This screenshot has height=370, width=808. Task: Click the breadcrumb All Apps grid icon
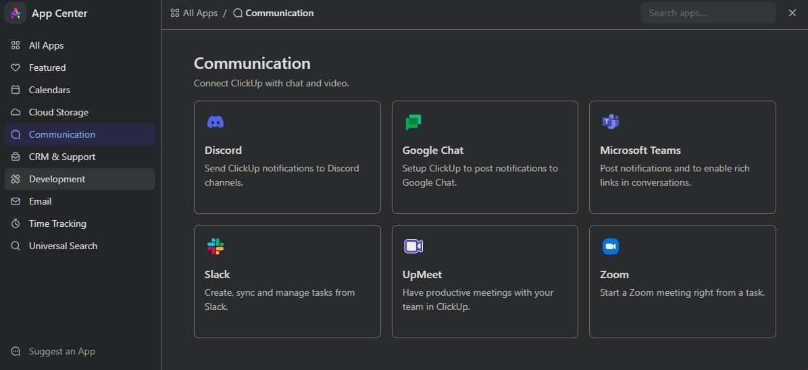click(175, 13)
